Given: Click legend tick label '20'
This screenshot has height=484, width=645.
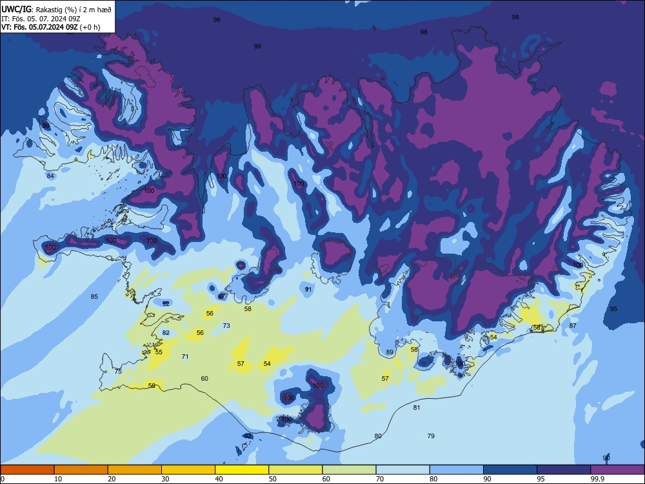Looking at the screenshot, I should coord(112,479).
